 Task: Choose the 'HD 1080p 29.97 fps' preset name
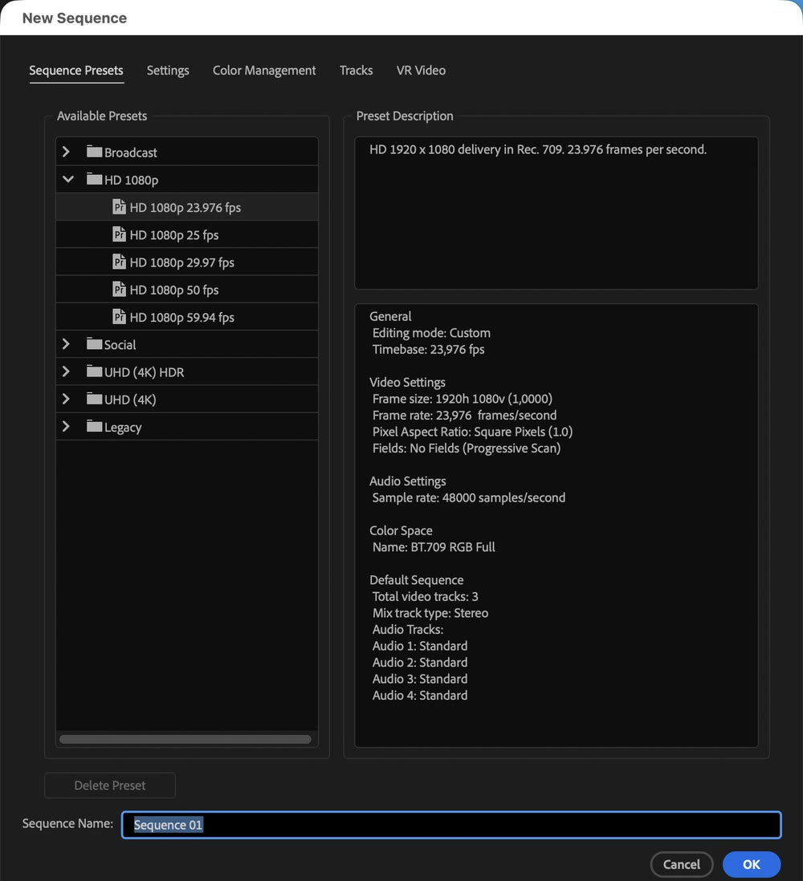tap(182, 262)
